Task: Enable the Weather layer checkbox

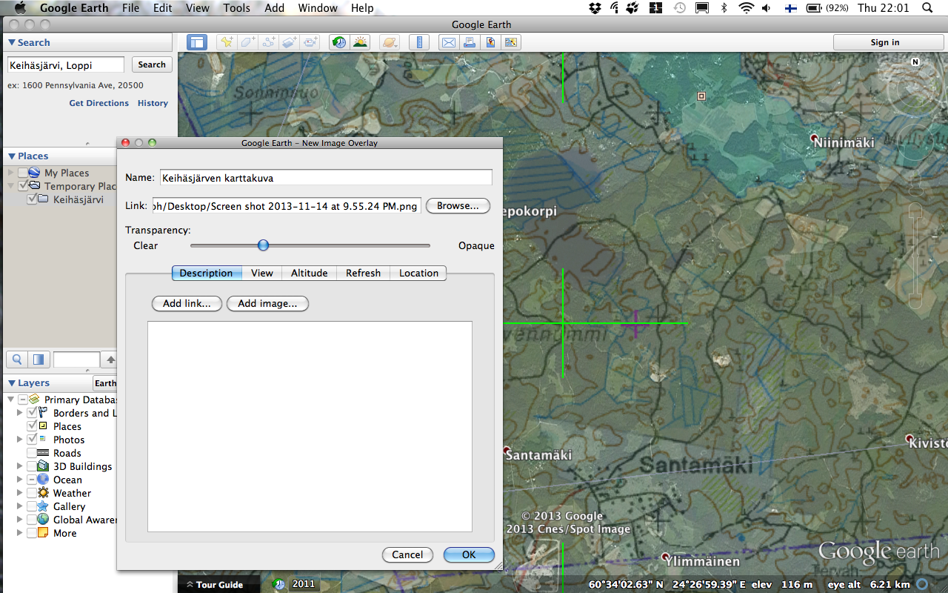Action: coord(32,493)
